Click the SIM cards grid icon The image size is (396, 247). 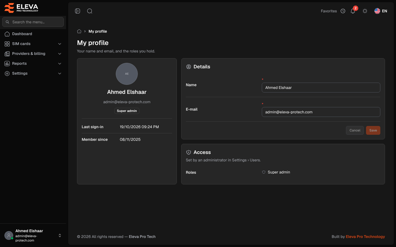click(7, 44)
